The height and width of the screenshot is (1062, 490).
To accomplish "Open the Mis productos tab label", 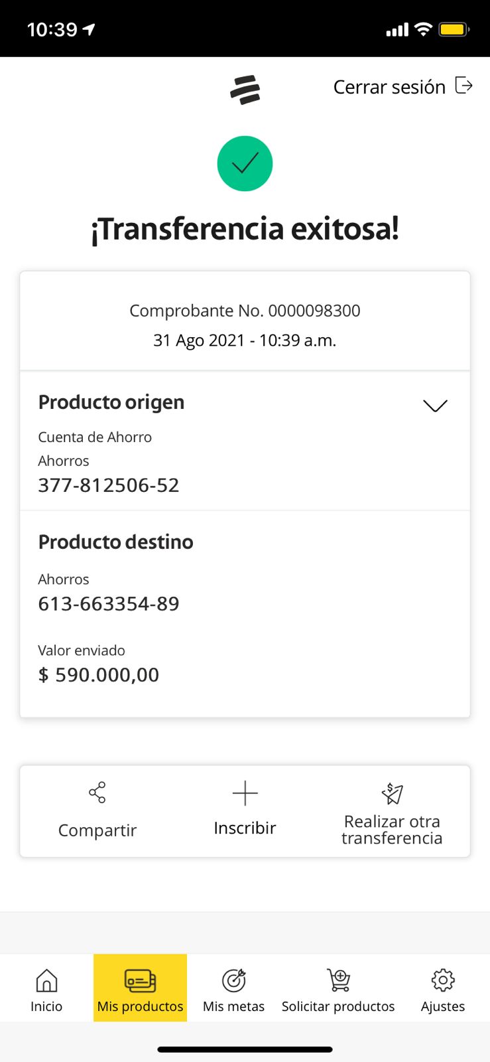I will [140, 1006].
